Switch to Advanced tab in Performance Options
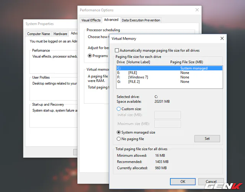The image size is (245, 192). tap(111, 20)
